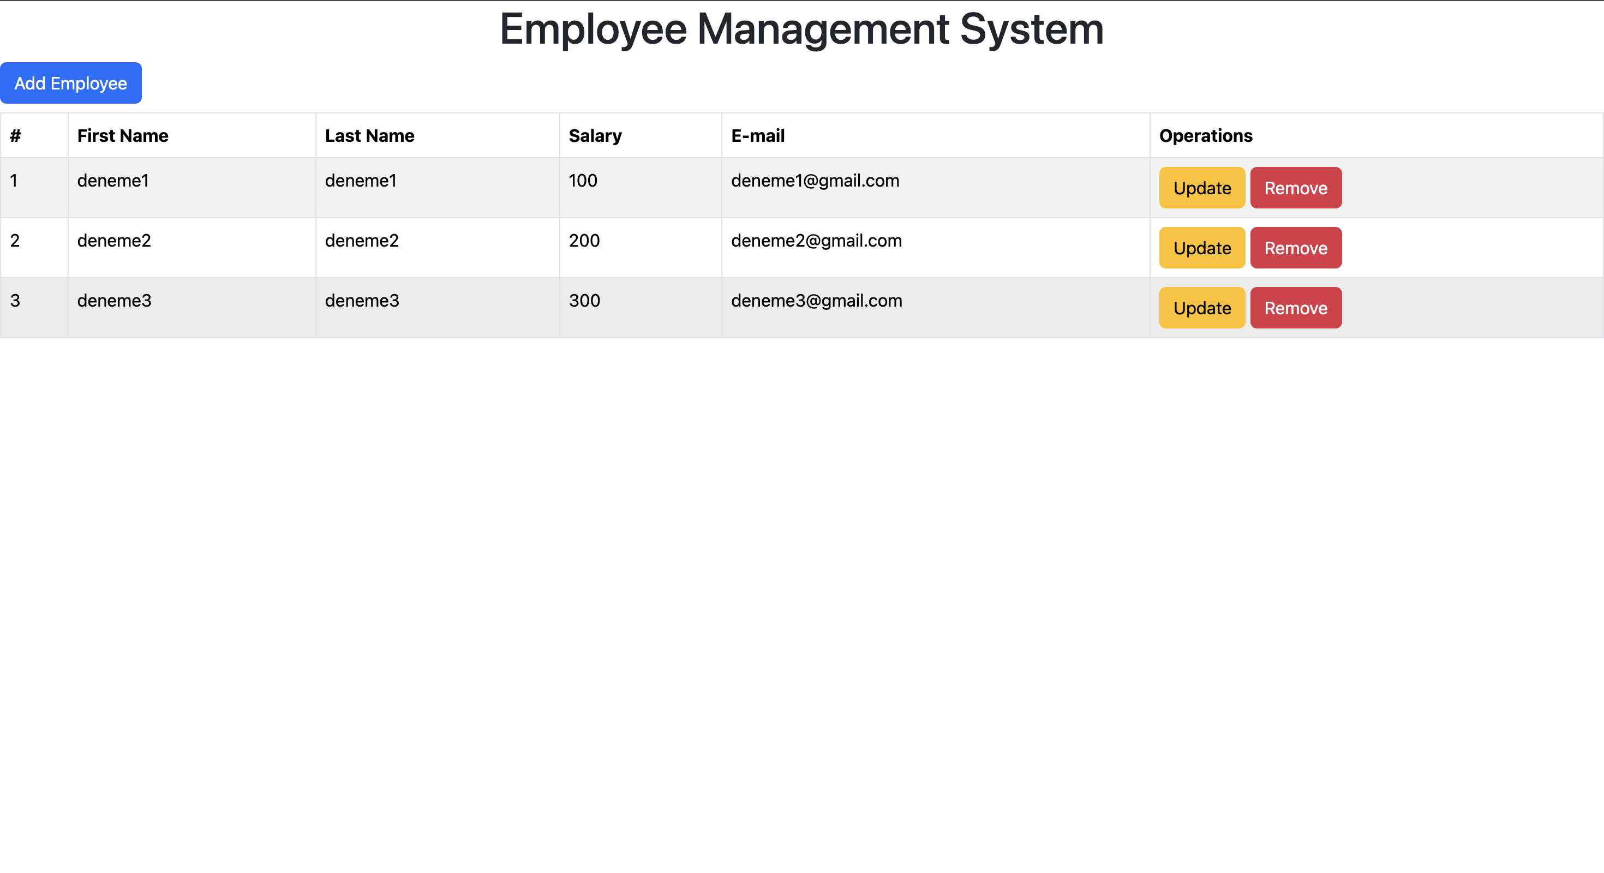Remove employee deneme2

point(1295,248)
